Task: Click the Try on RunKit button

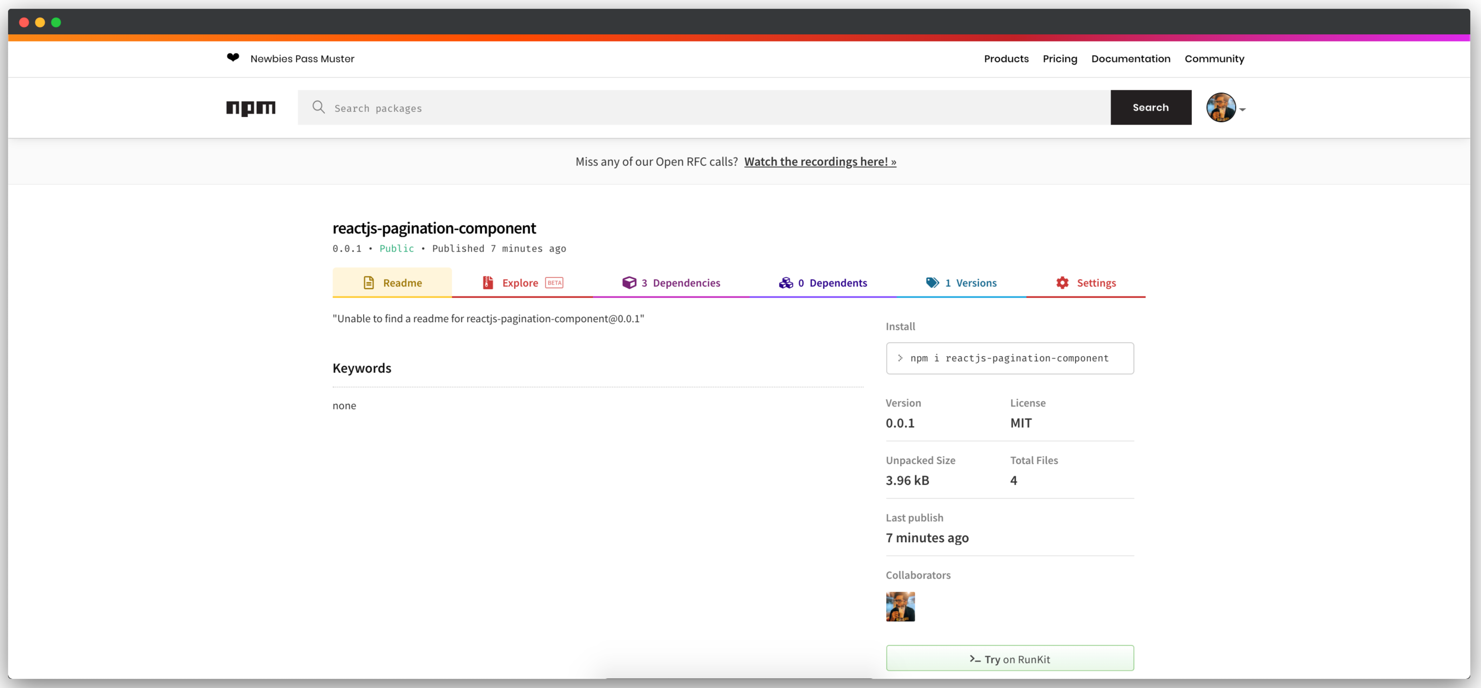Action: tap(1010, 658)
